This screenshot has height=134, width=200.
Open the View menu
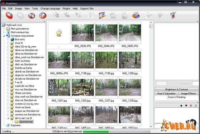click(27, 9)
